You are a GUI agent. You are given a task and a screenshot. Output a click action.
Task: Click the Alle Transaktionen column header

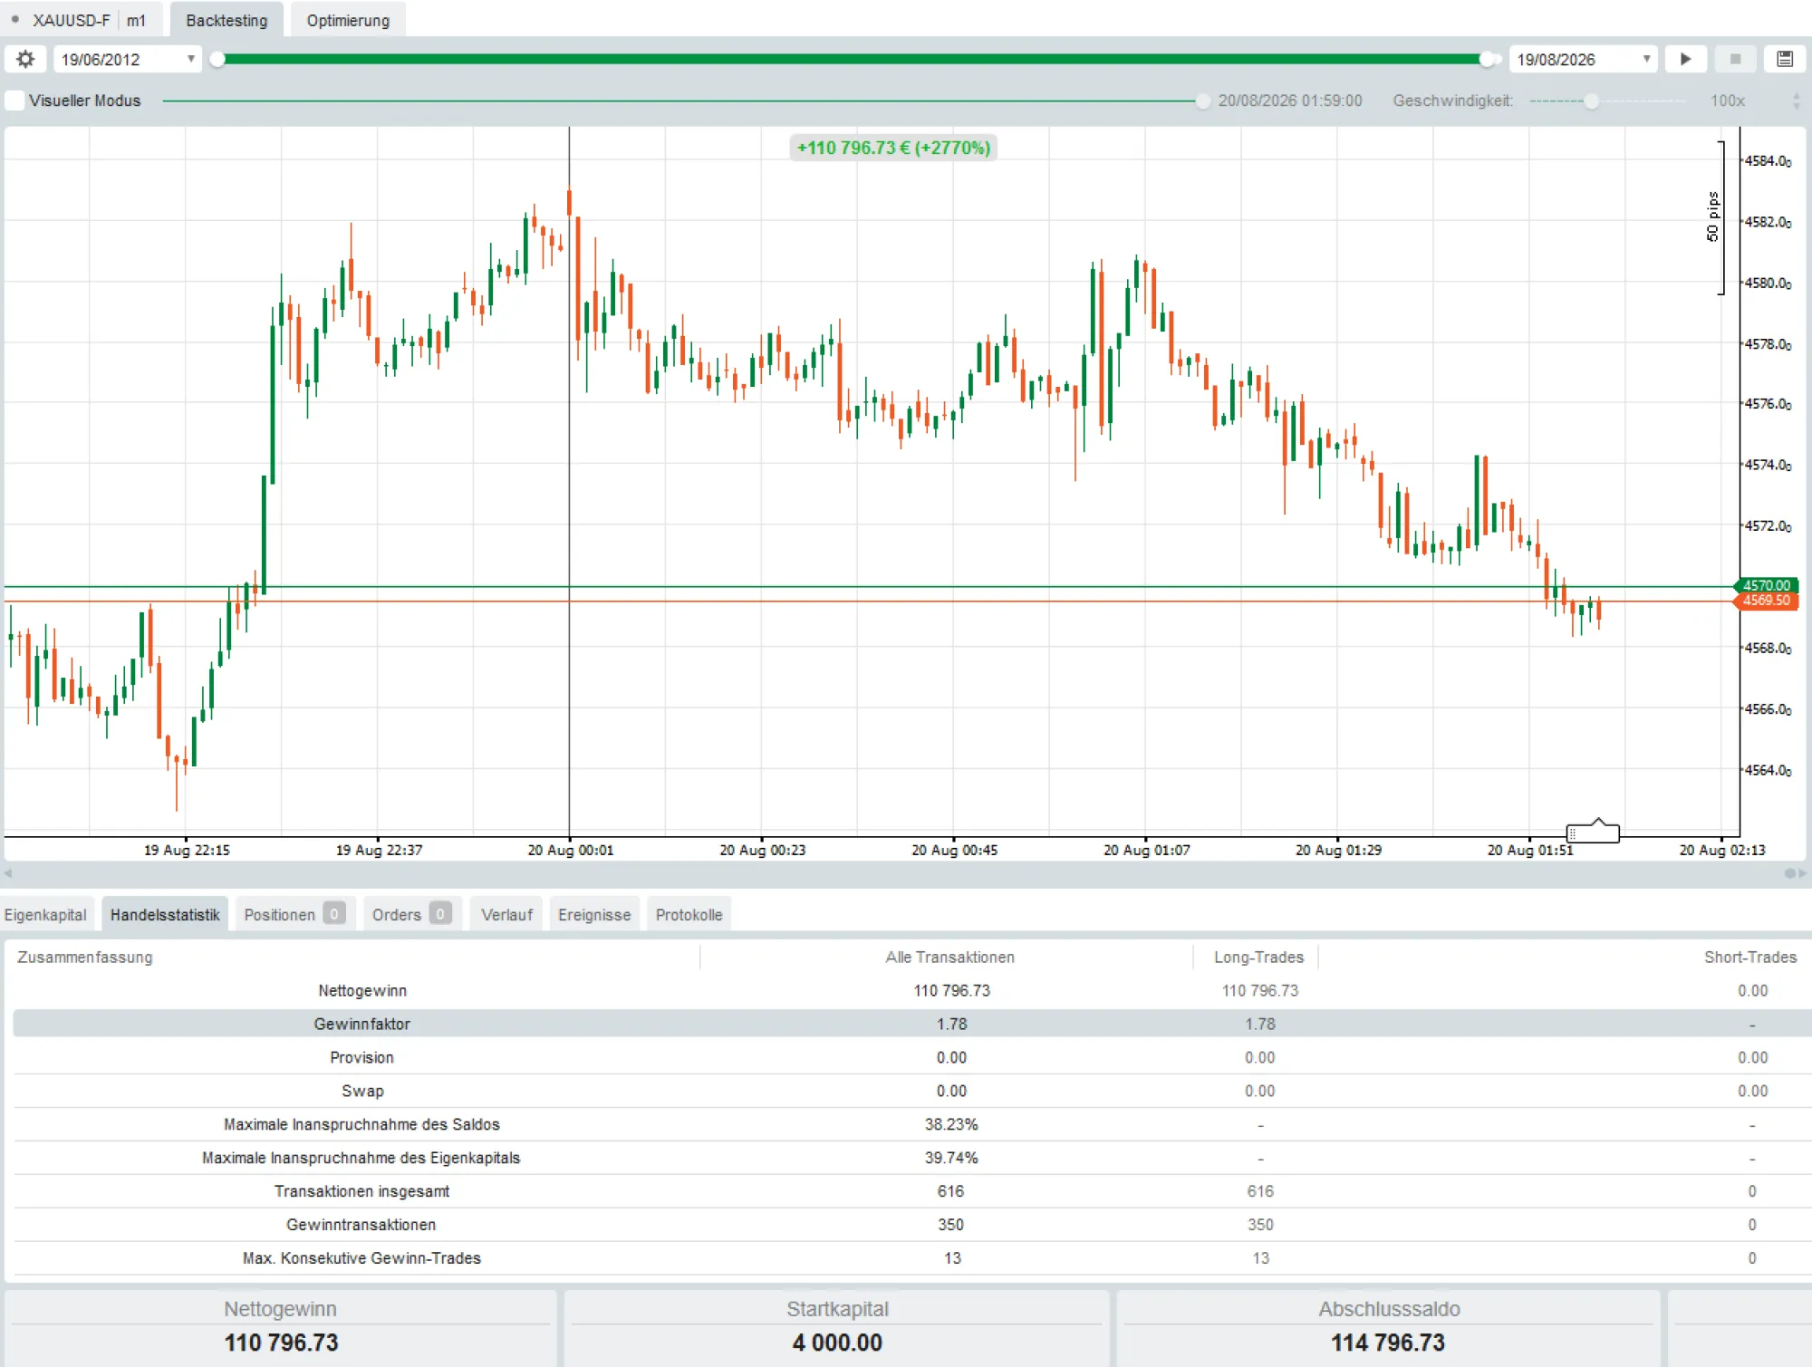(949, 957)
